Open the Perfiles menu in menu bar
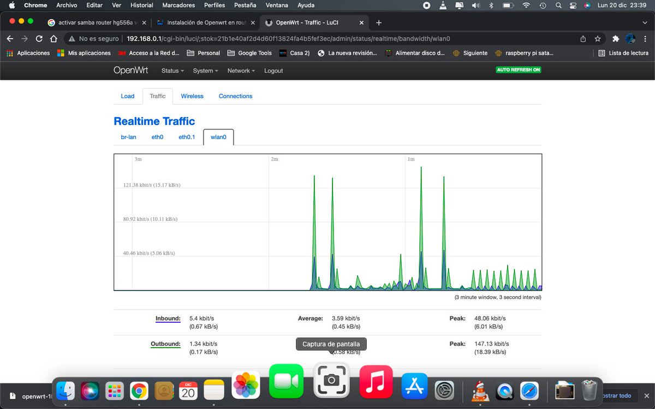Image resolution: width=655 pixels, height=409 pixels. [215, 5]
